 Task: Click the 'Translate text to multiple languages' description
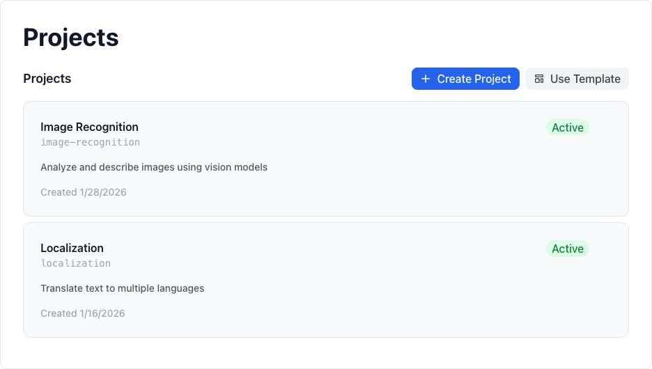pyautogui.click(x=122, y=288)
